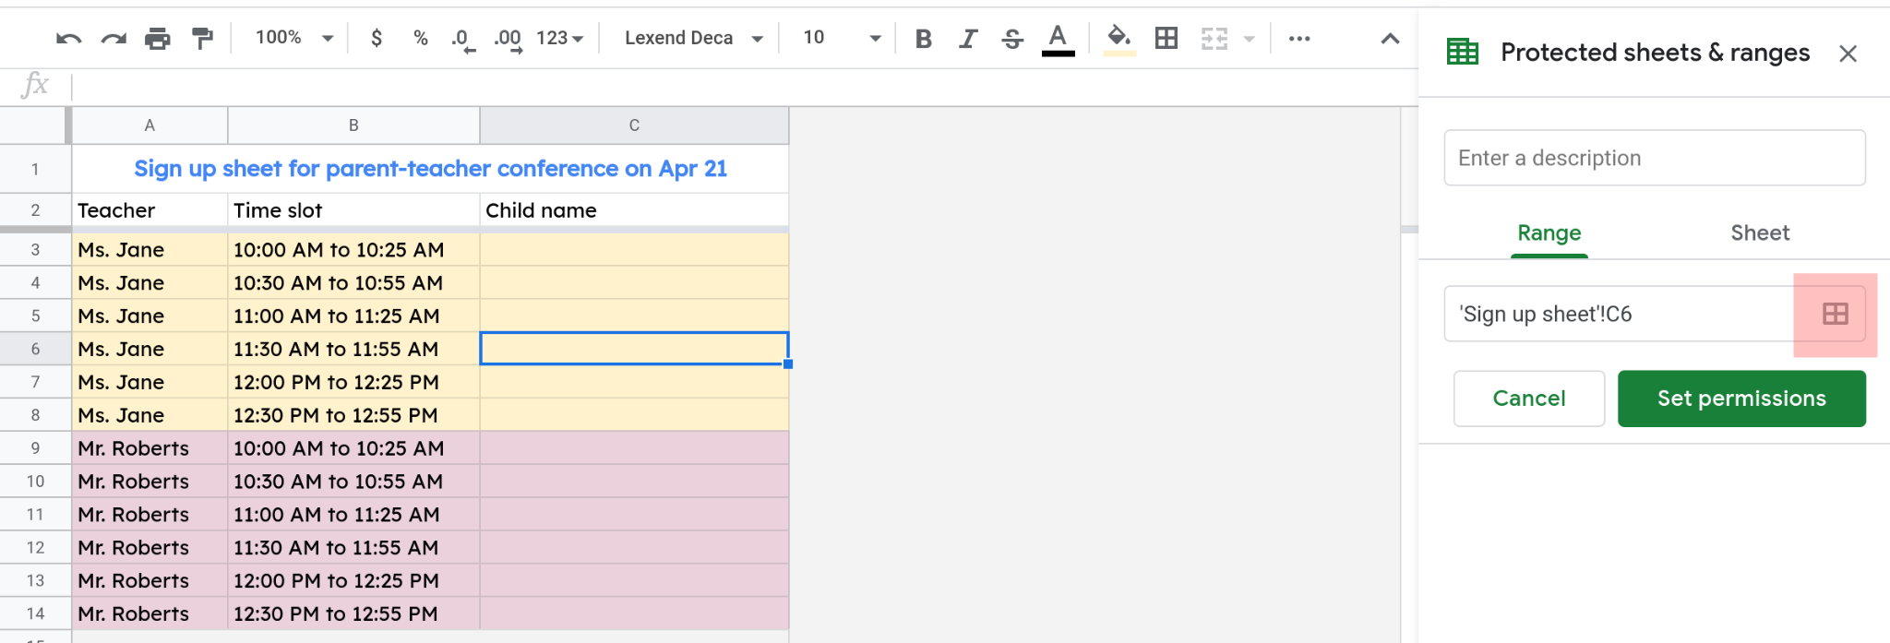The width and height of the screenshot is (1890, 643).
Task: Select Mr. Roberts 12:30 PM to 12:55 PM cell
Action: coord(353,613)
